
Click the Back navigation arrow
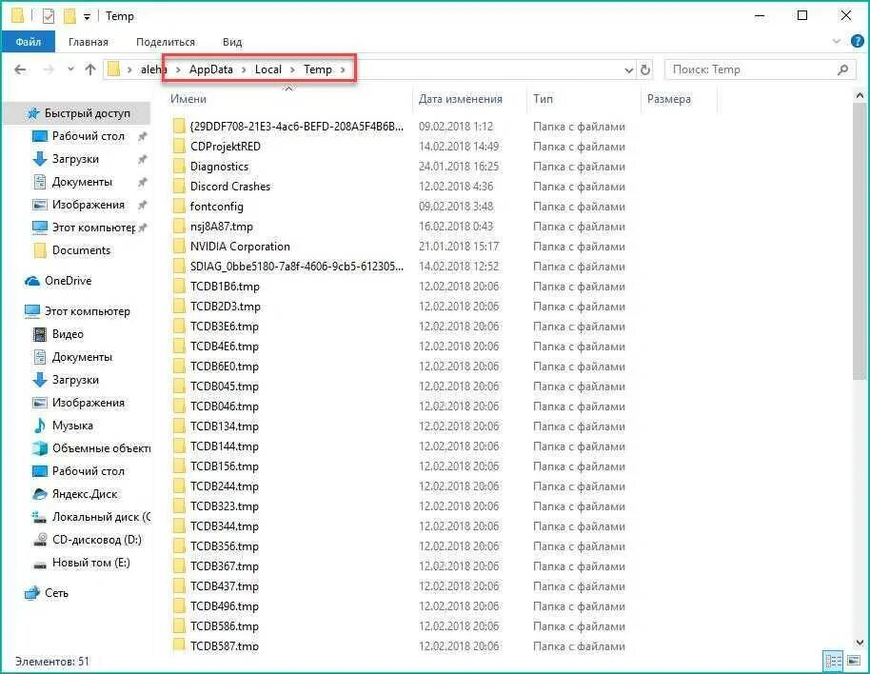pyautogui.click(x=20, y=69)
